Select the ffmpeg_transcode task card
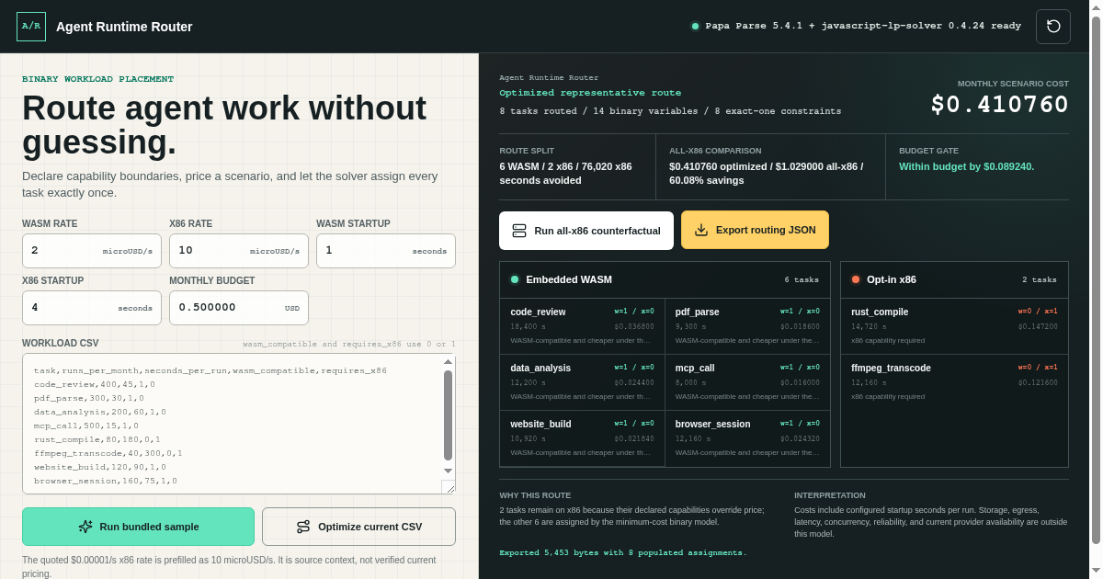This screenshot has width=1103, height=579. (x=954, y=382)
